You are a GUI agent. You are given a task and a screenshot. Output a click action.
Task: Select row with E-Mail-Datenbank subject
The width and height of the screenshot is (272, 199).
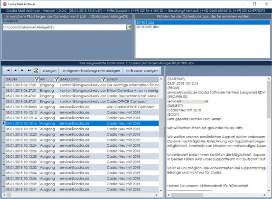click(82, 91)
